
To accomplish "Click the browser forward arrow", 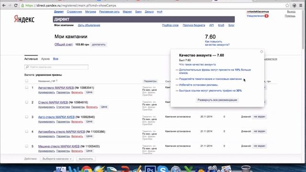I will tap(10, 5).
